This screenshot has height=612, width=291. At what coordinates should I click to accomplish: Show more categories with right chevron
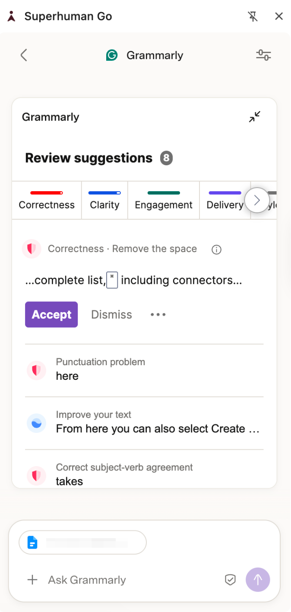[257, 200]
